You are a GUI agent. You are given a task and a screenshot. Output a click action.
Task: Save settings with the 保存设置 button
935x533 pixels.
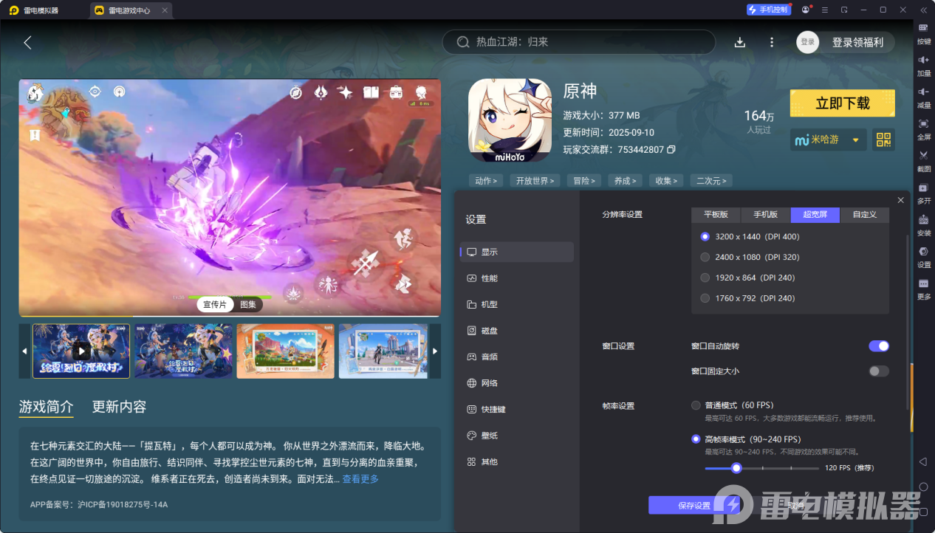[x=693, y=505]
